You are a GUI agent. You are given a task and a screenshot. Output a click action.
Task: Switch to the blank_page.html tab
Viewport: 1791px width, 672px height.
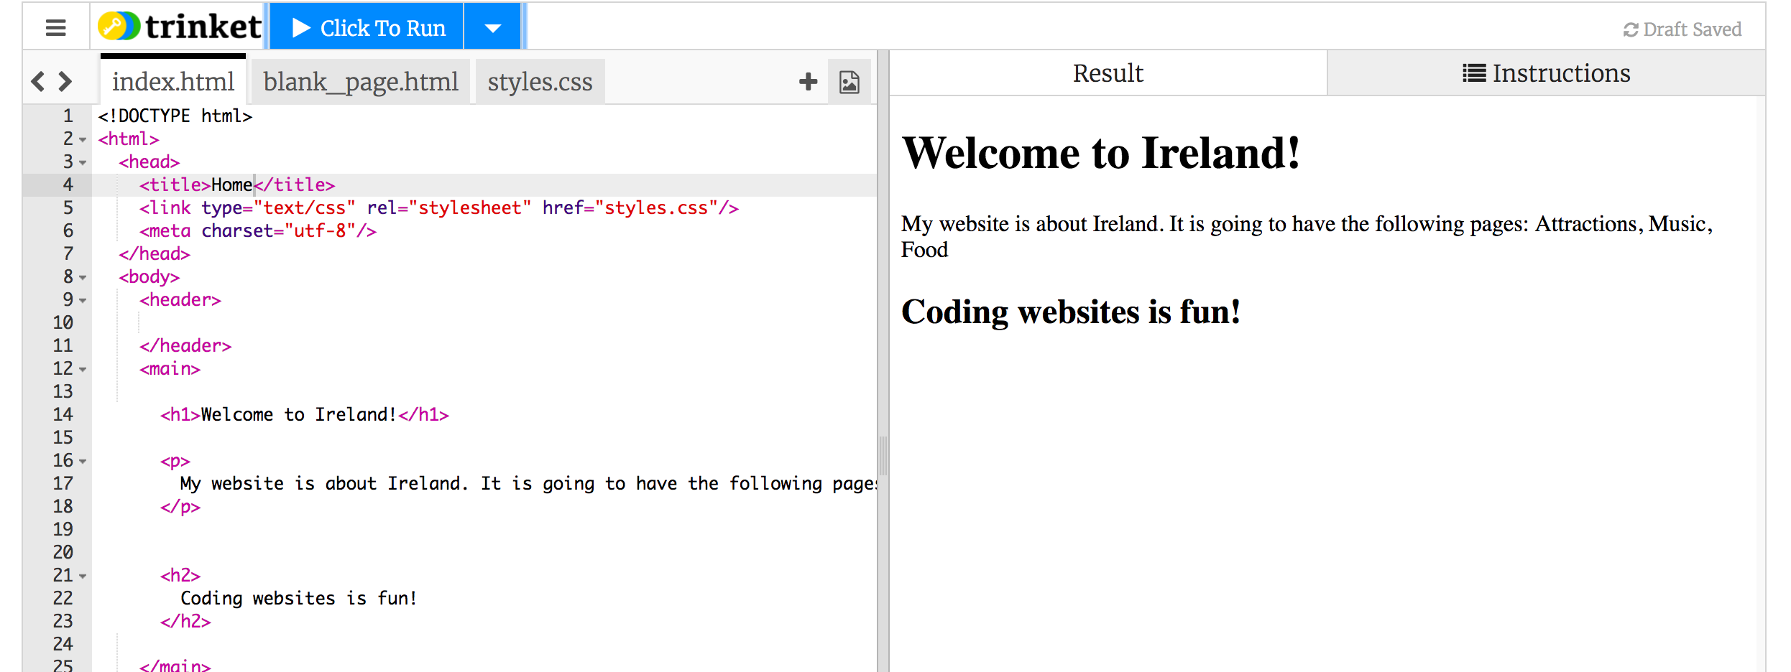point(360,82)
